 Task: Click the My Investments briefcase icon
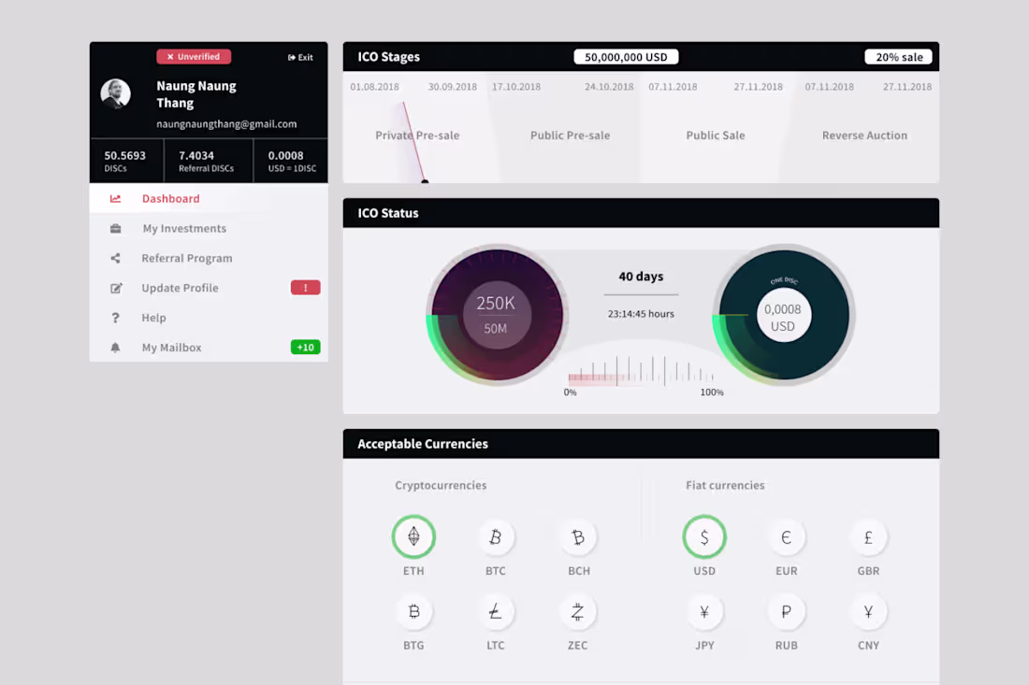point(115,229)
